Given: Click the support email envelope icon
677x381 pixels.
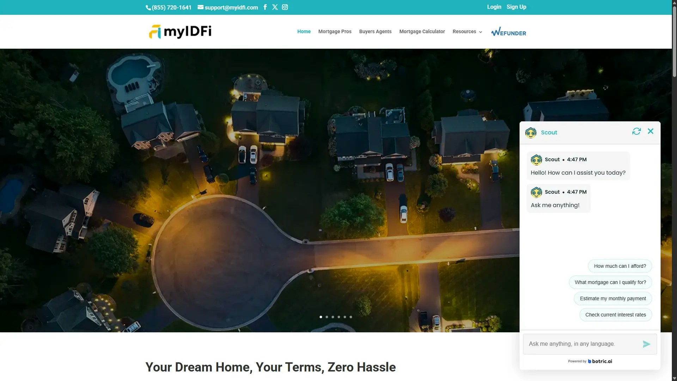Looking at the screenshot, I should (x=200, y=7).
